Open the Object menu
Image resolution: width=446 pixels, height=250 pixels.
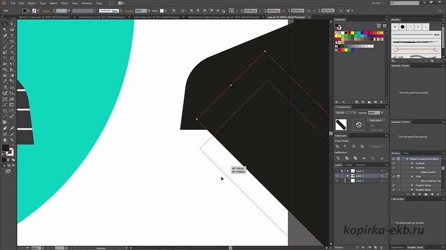(x=31, y=3)
